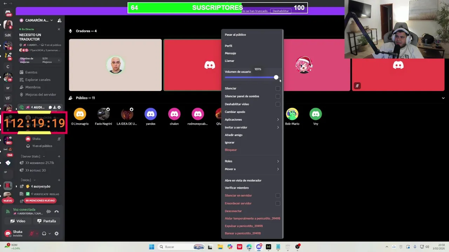Image resolution: width=449 pixels, height=252 pixels.
Task: Check Silenciar panel de sonidos
Action: click(x=278, y=96)
